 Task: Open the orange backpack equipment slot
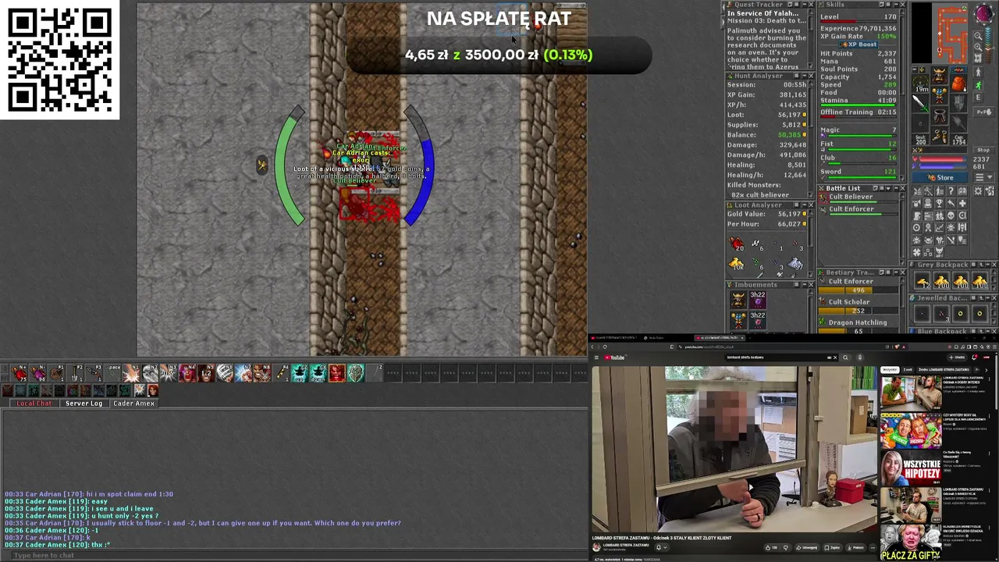(959, 84)
